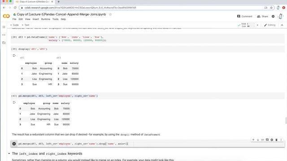The height and width of the screenshot is (161, 287).
Task: Go back in browser
Action: [x=4, y=8]
